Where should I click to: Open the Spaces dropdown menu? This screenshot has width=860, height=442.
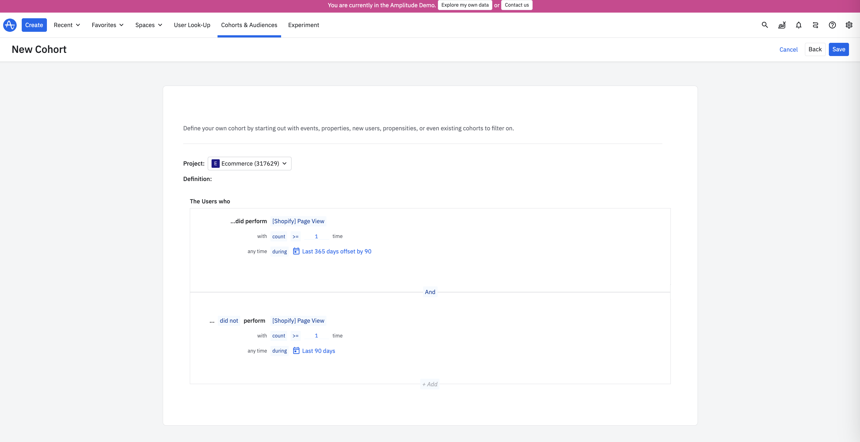pos(149,25)
